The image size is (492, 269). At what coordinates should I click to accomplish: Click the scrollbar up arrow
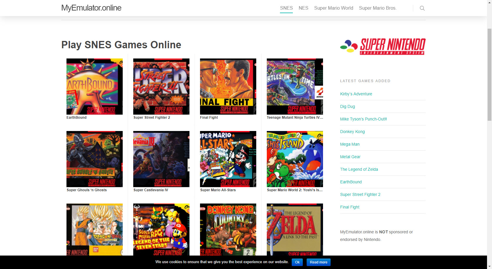[x=489, y=2]
